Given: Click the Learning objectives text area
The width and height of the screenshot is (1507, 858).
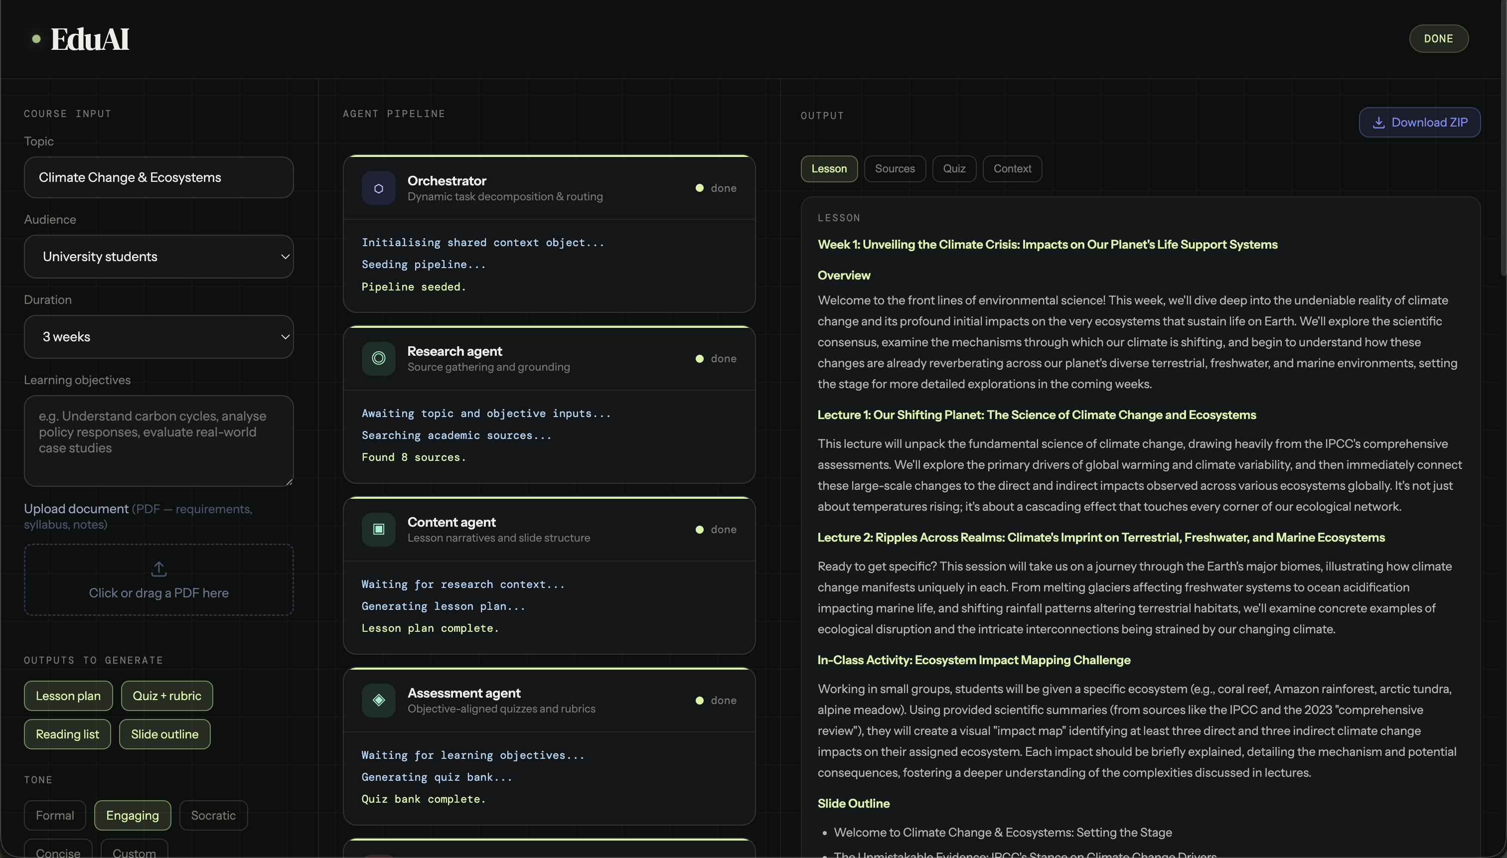Looking at the screenshot, I should (x=158, y=441).
